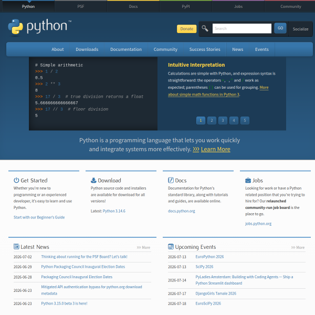The image size is (315, 315).
Task: Click the Get Started heading
Action: point(34,181)
